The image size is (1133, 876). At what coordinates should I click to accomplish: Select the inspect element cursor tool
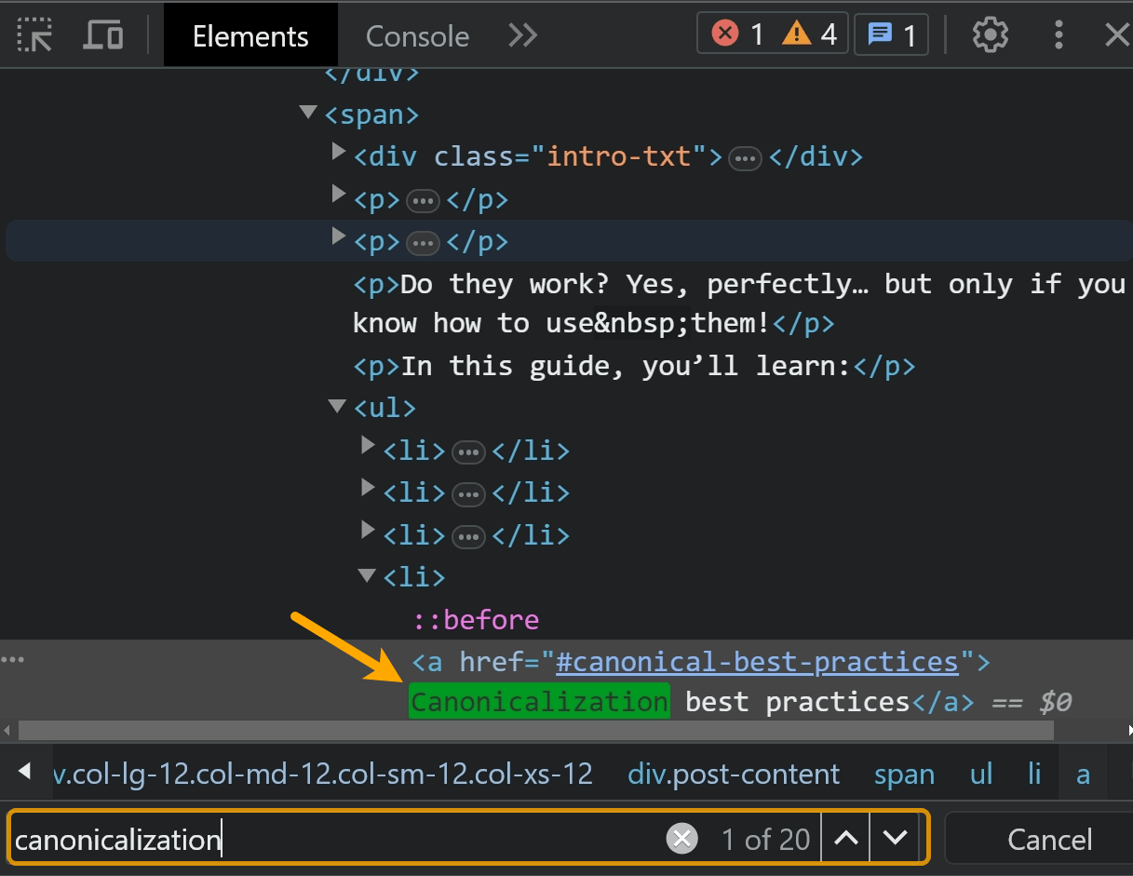[34, 34]
